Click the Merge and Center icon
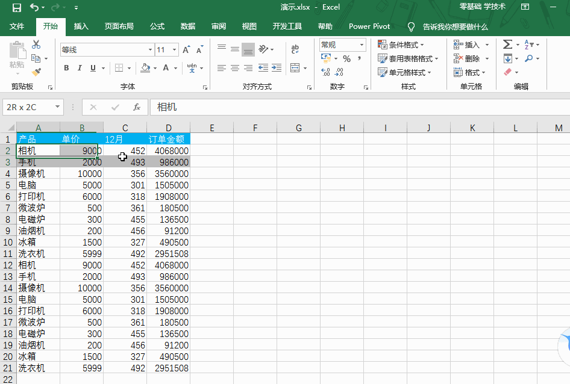This screenshot has width=570, height=384. tap(295, 68)
